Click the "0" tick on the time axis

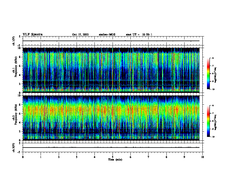[x=23, y=157]
